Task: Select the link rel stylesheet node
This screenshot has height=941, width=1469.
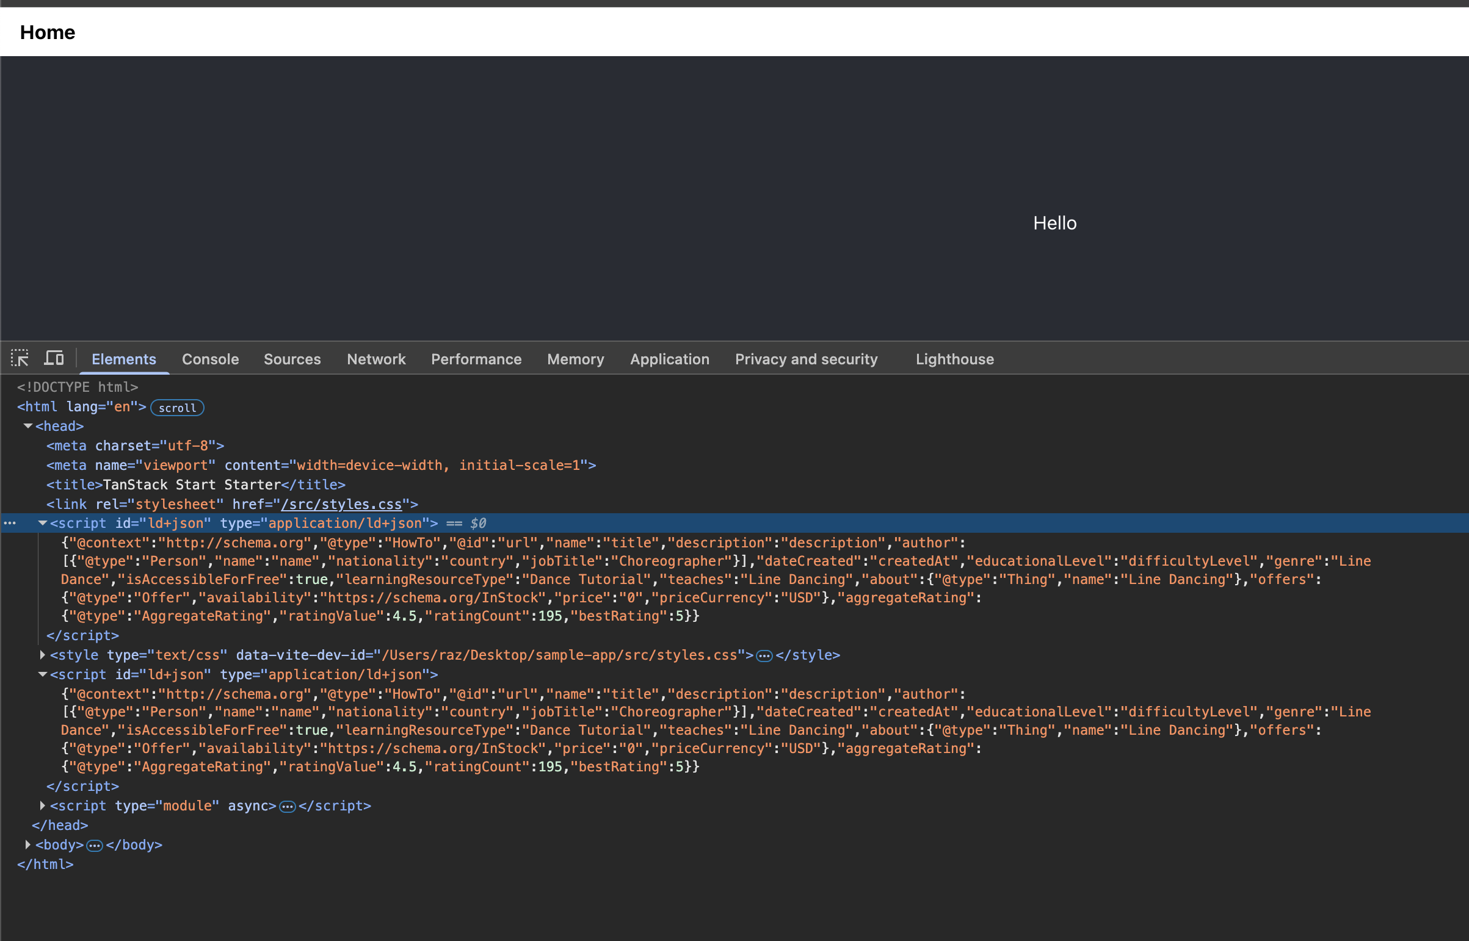Action: point(232,504)
